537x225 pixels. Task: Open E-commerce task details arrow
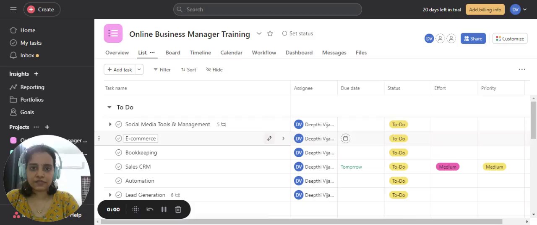[x=283, y=138]
